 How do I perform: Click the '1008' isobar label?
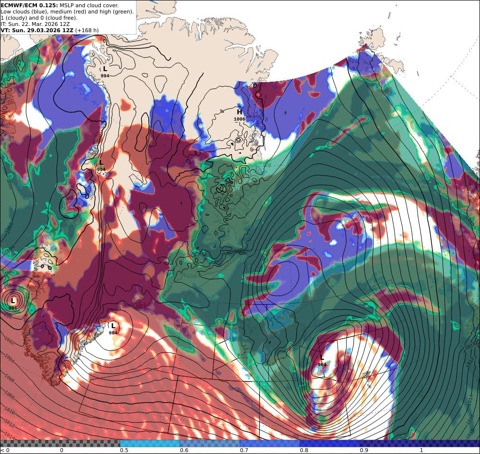tap(9, 396)
